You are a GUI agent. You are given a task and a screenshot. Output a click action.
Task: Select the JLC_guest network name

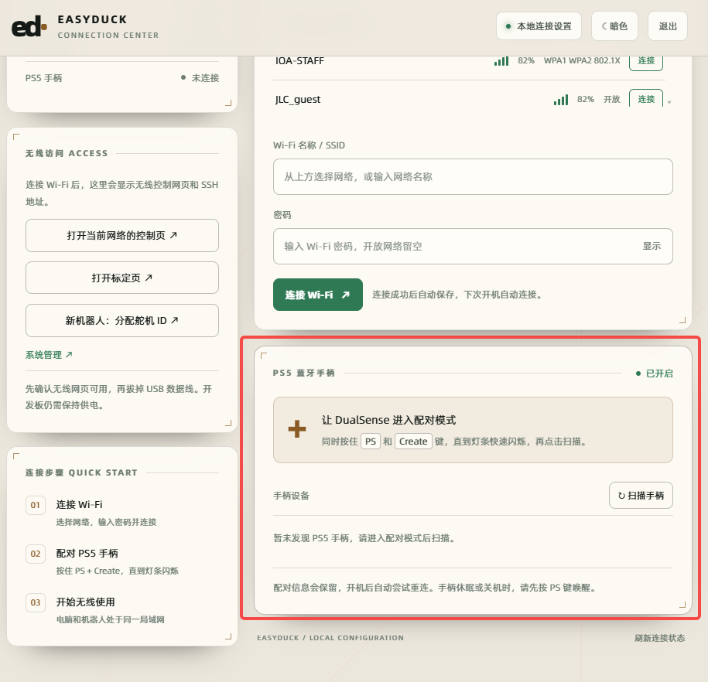(298, 100)
